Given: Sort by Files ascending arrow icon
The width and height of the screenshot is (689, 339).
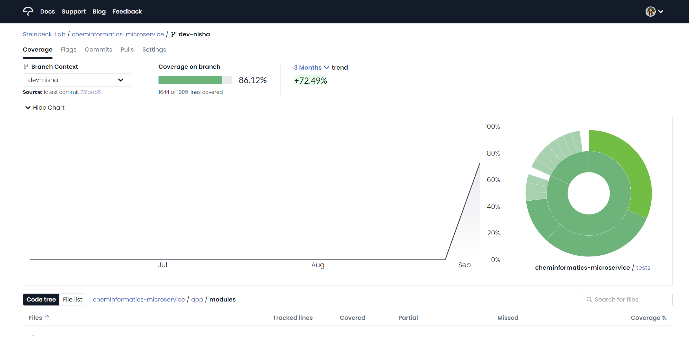Looking at the screenshot, I should coord(47,318).
